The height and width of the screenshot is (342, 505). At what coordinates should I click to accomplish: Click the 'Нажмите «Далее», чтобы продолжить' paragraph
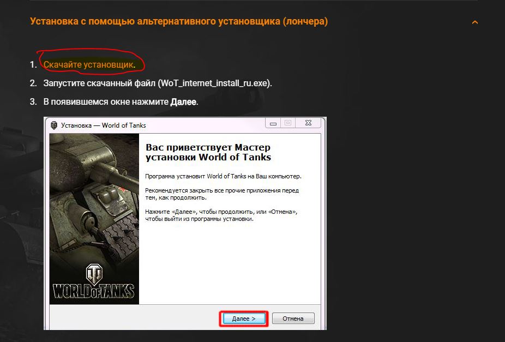(x=221, y=215)
